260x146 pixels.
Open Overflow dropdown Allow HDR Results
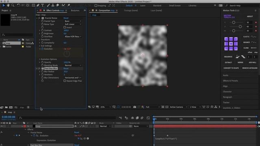(x=73, y=36)
